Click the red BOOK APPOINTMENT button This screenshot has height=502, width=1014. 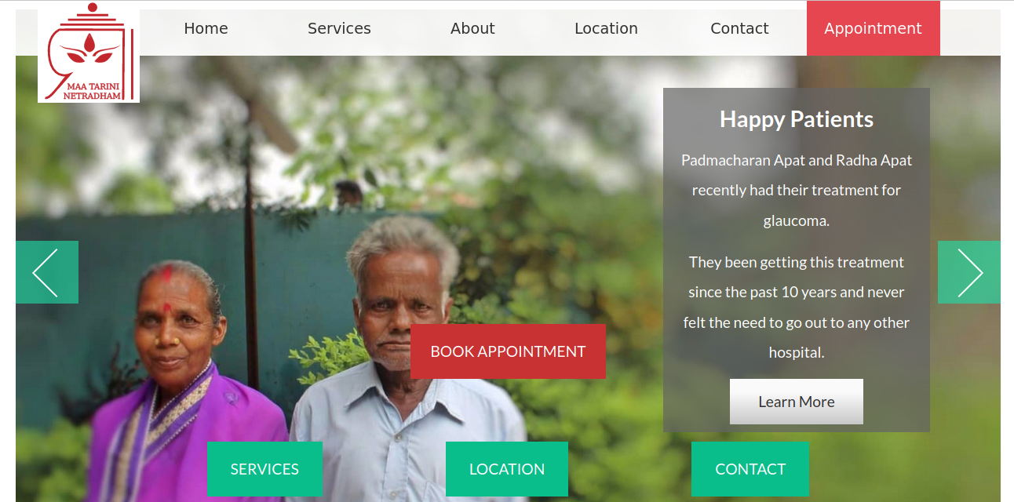(508, 351)
